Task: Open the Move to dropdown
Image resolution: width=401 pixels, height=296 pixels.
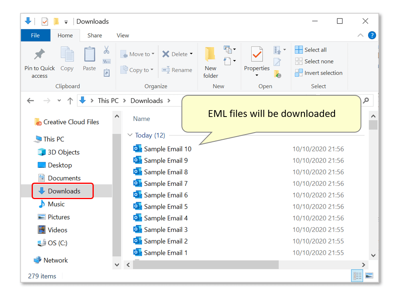Action: point(137,54)
